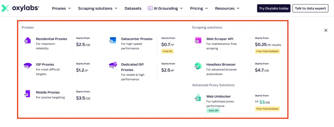The height and width of the screenshot is (127, 334).
Task: Click the $2.5/IP Dedicated ISP price
Action: (x=168, y=70)
